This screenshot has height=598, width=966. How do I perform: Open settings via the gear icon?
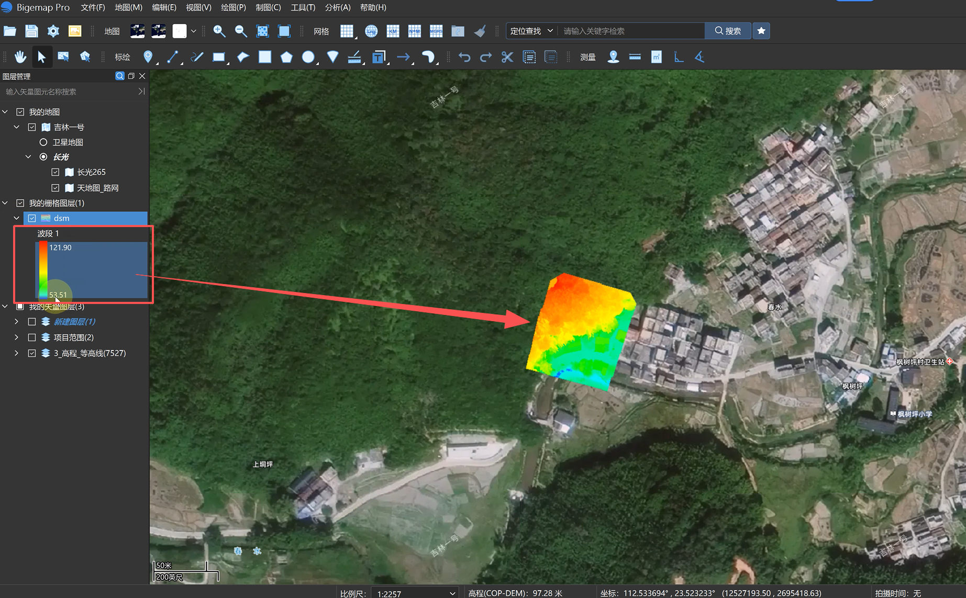click(53, 31)
